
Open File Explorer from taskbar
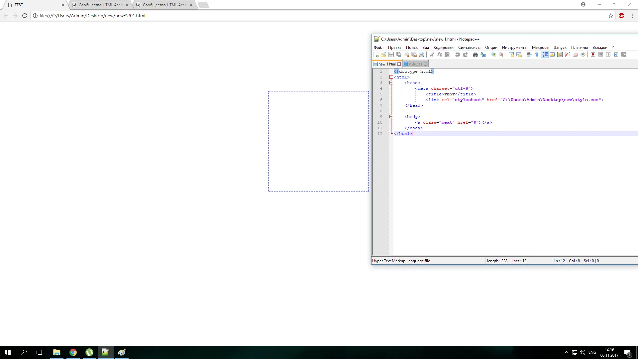tap(57, 352)
